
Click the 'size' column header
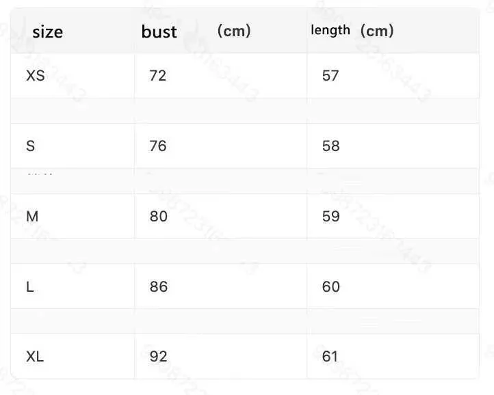(x=48, y=32)
